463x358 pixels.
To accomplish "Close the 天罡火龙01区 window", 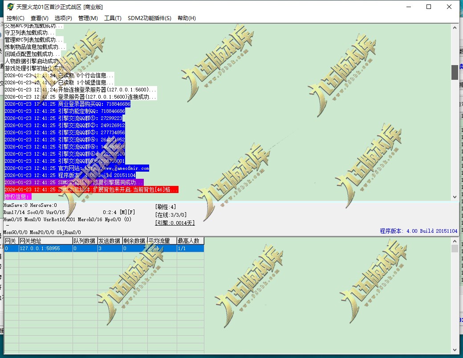I will (449, 7).
